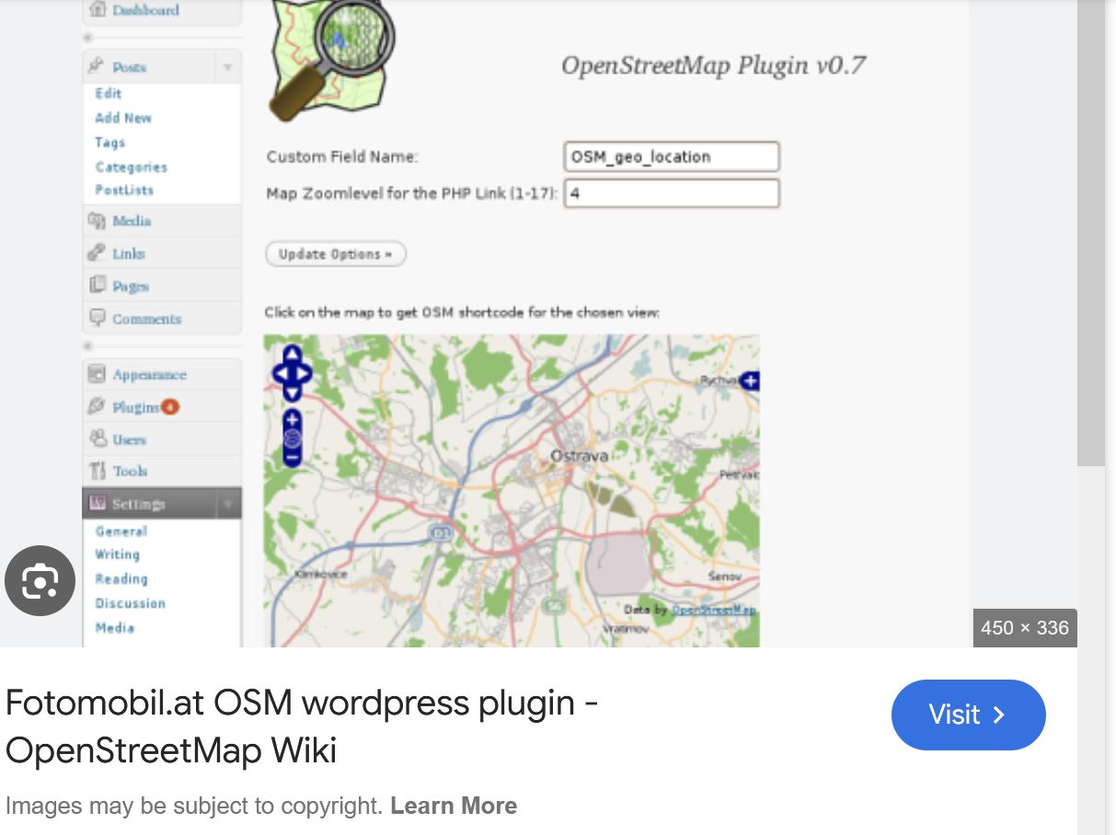The height and width of the screenshot is (835, 1116).
Task: Pan the map up arrow
Action: [292, 354]
